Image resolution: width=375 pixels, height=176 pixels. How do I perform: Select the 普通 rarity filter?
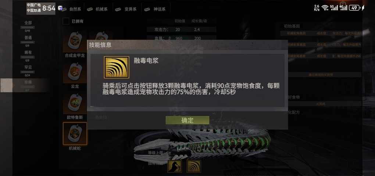(x=28, y=37)
